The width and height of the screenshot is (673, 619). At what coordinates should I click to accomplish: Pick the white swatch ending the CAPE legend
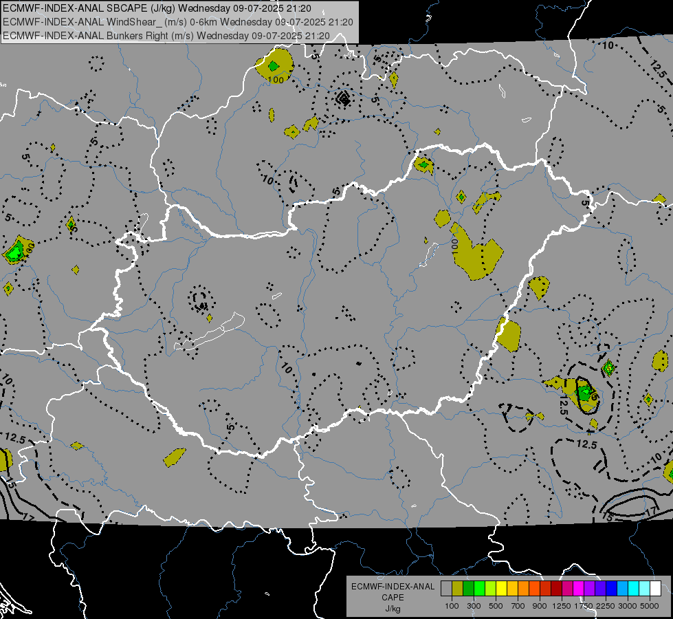tap(655, 588)
